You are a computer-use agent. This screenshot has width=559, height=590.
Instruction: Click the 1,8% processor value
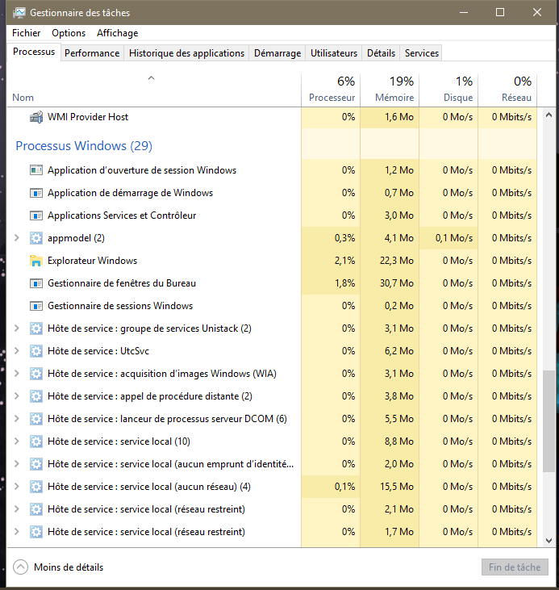click(x=344, y=283)
